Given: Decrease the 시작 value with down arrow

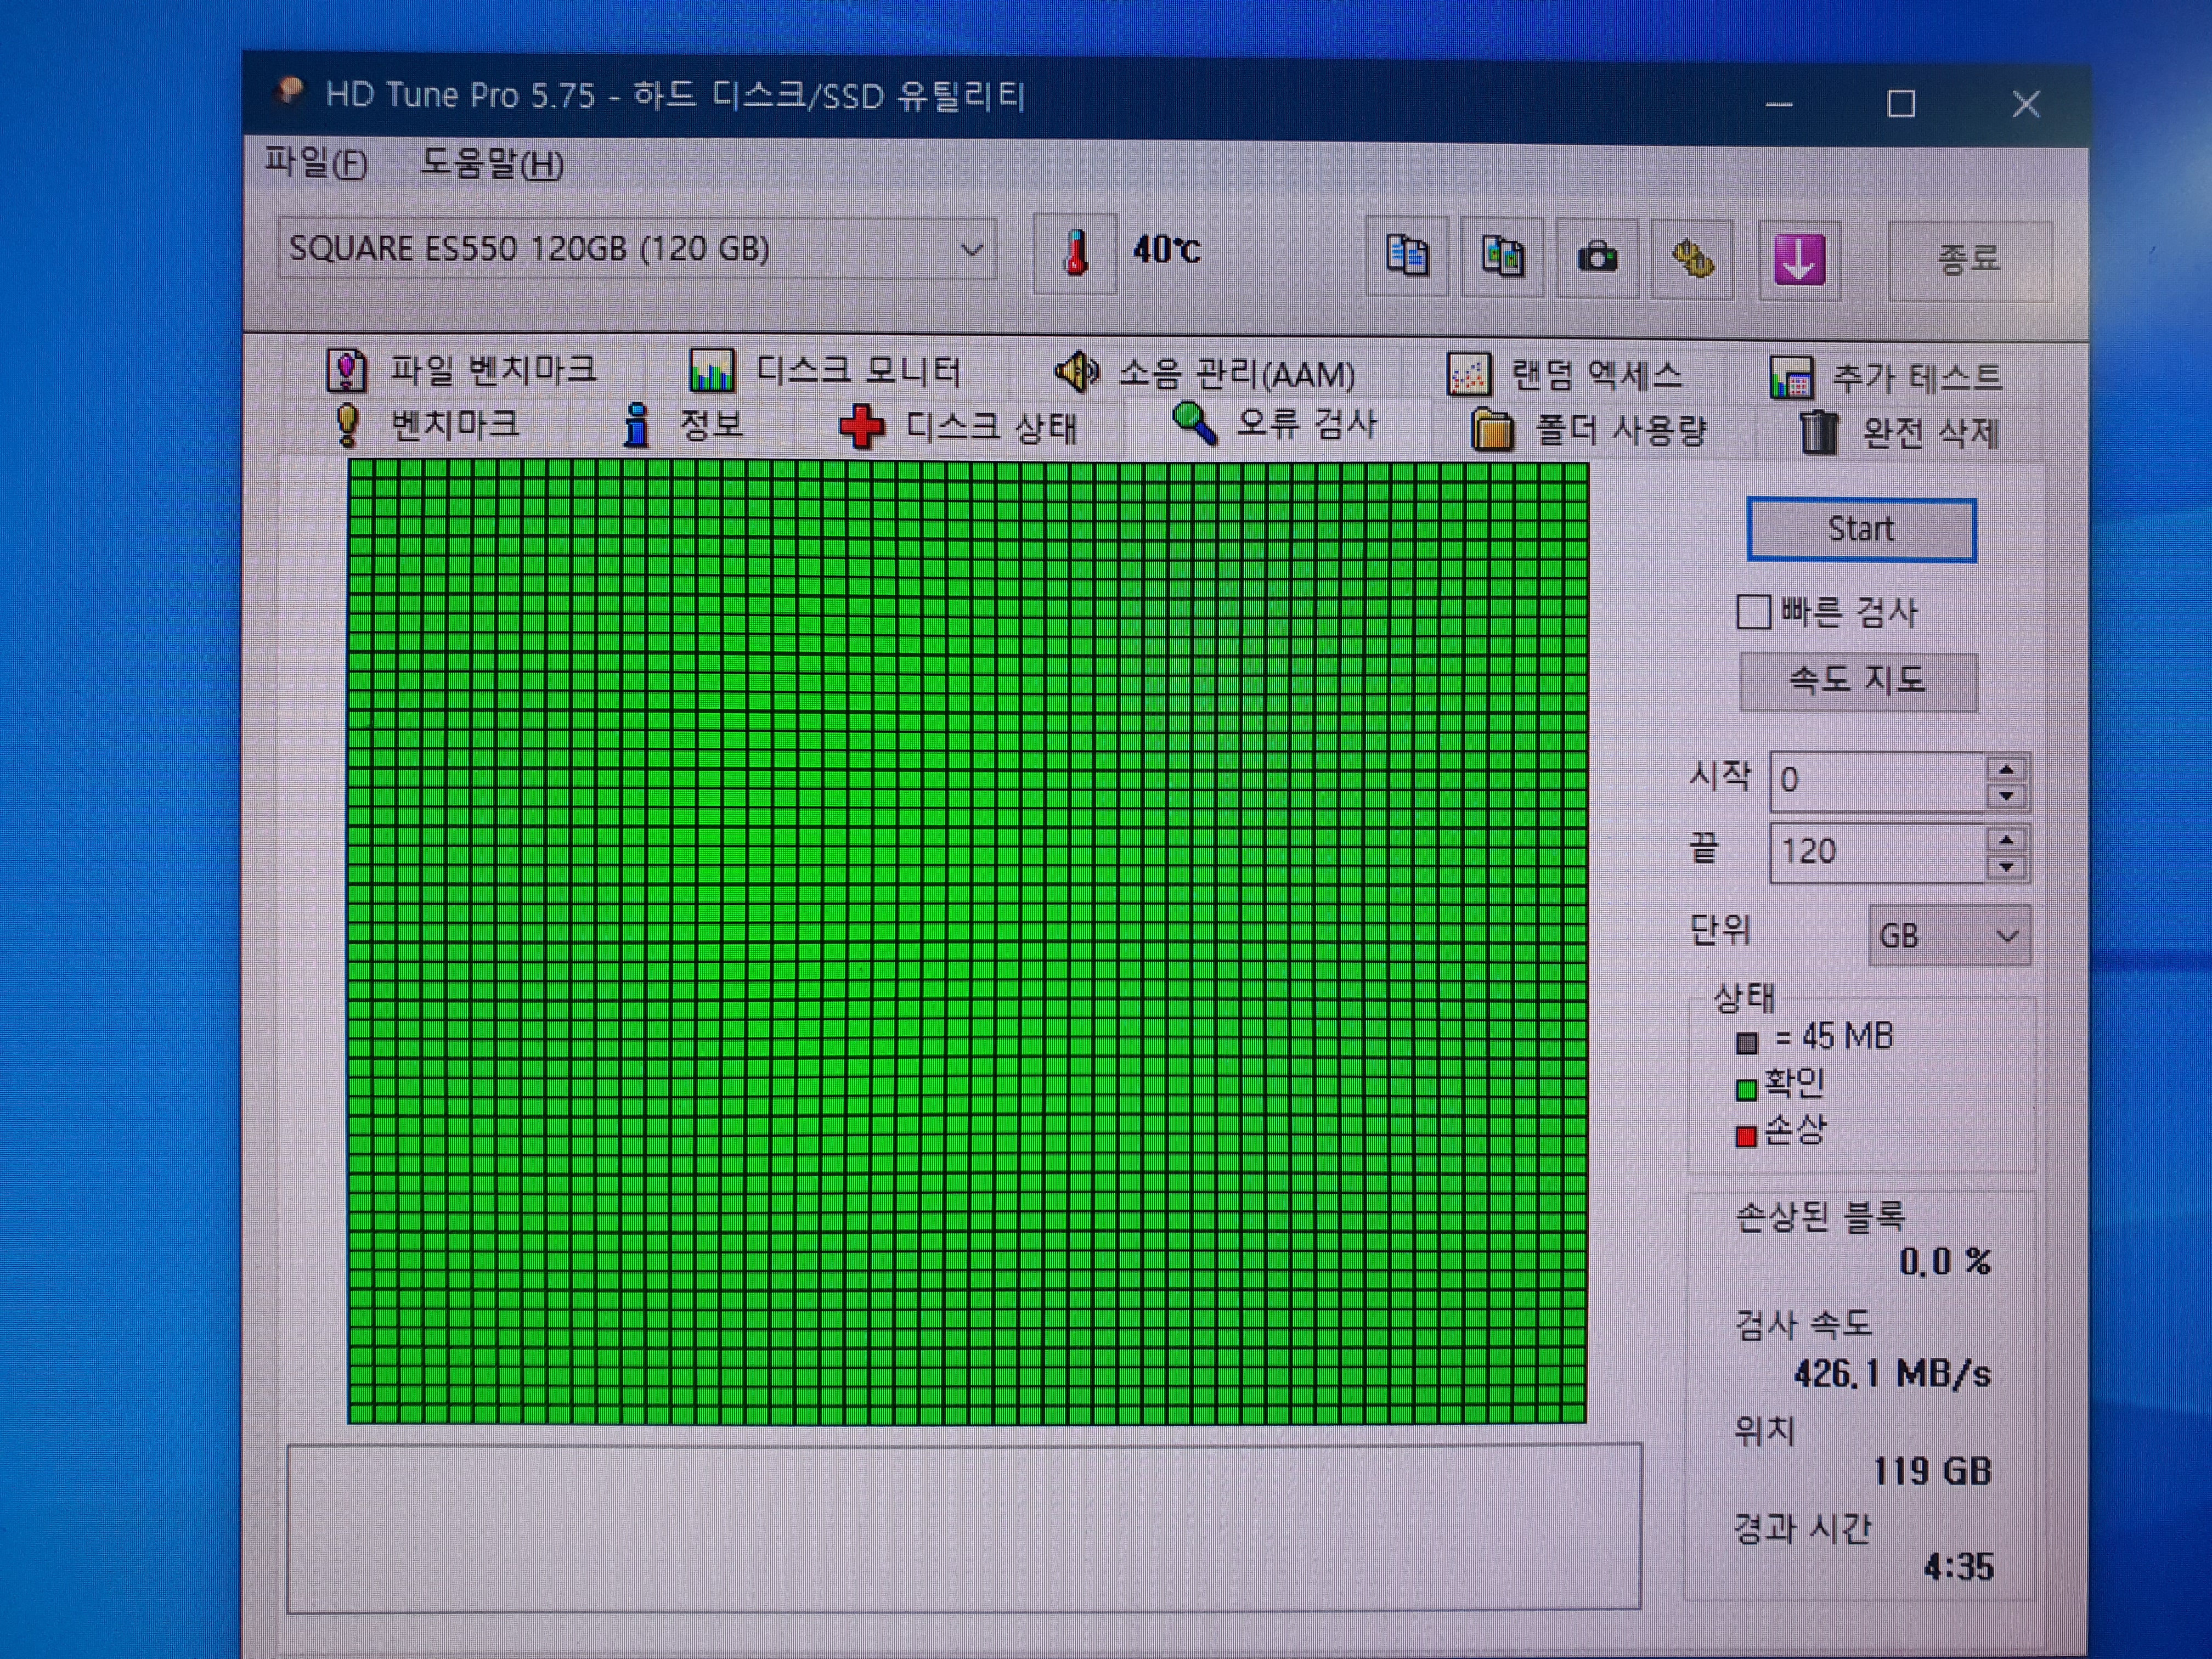Looking at the screenshot, I should 2006,796.
